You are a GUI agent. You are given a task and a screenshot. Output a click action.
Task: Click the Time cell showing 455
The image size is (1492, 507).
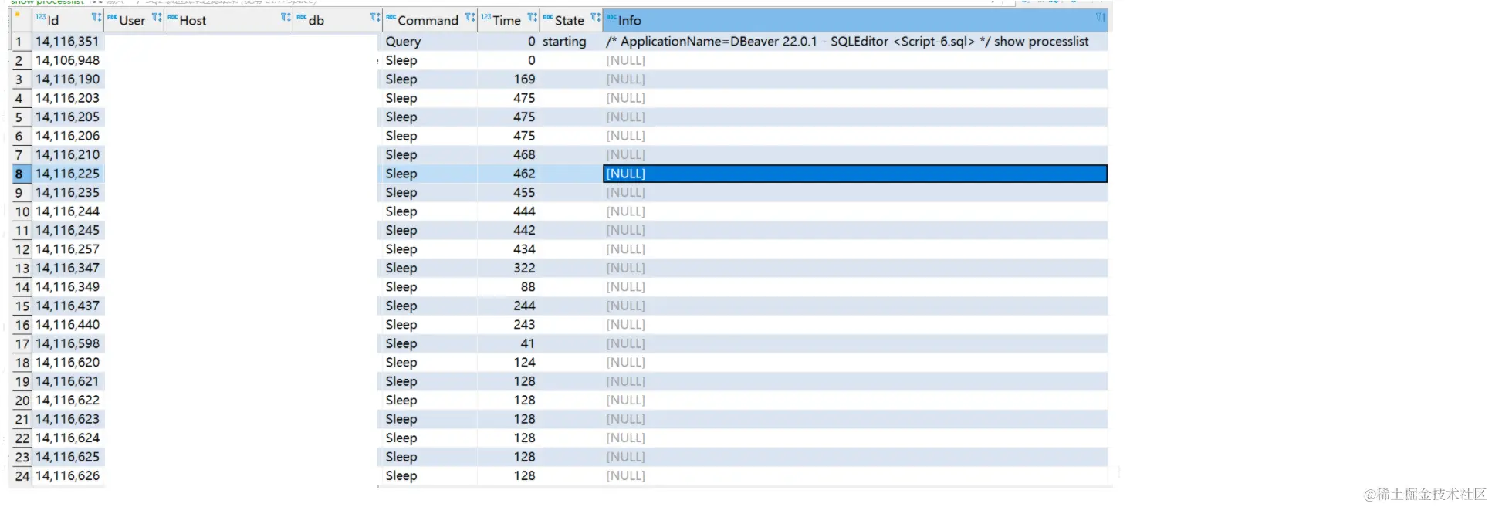[x=509, y=193]
